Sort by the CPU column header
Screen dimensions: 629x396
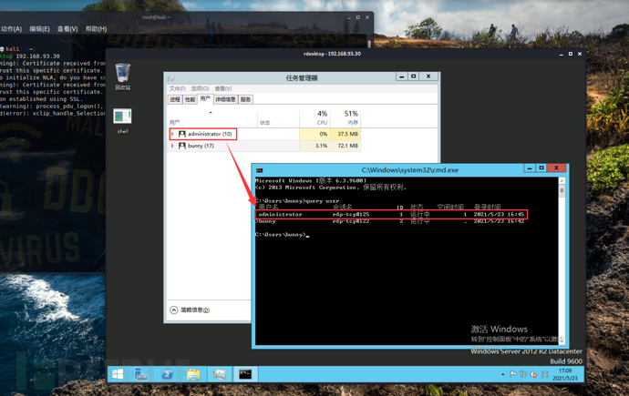click(314, 117)
